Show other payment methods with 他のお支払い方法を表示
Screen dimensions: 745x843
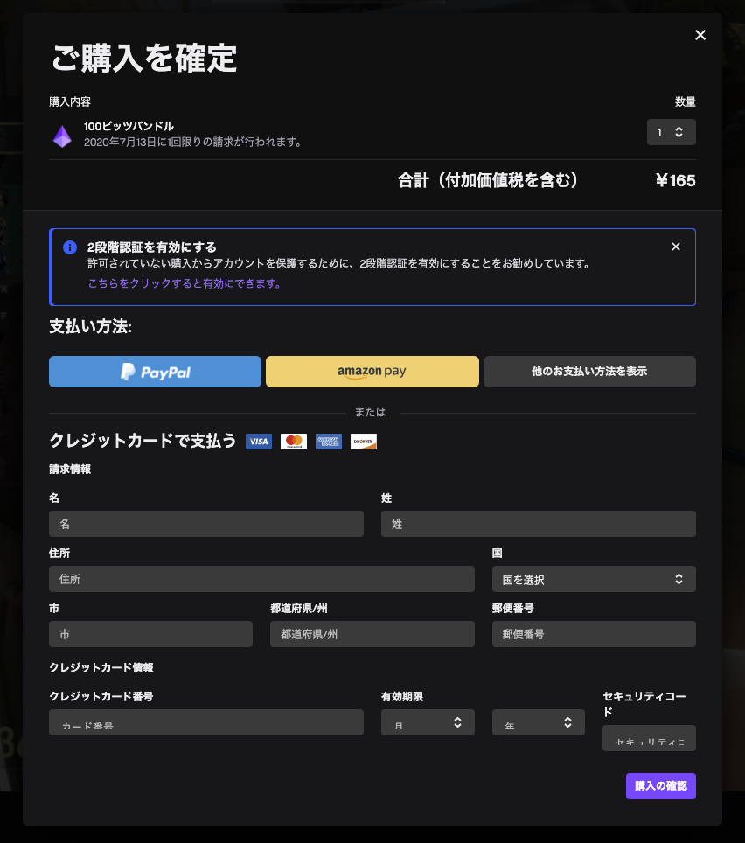(x=589, y=371)
